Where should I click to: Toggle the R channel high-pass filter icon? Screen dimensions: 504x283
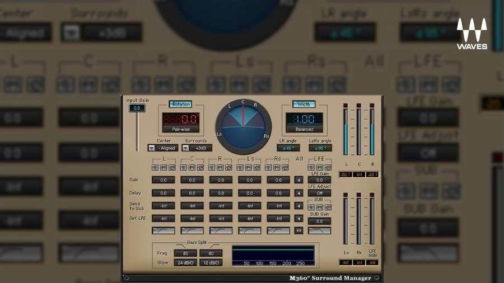221,230
